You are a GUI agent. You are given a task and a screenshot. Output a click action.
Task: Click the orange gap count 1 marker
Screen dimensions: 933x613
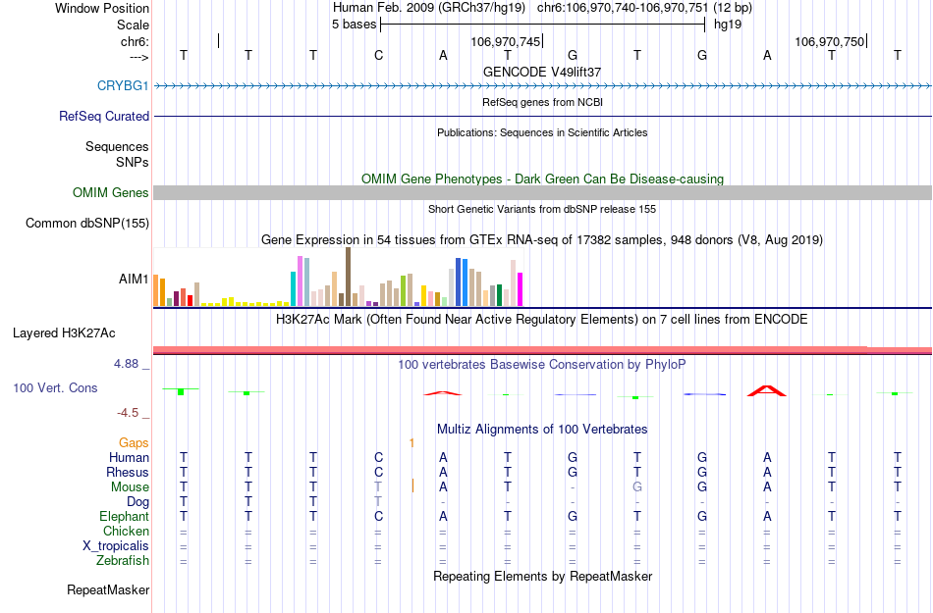[412, 442]
